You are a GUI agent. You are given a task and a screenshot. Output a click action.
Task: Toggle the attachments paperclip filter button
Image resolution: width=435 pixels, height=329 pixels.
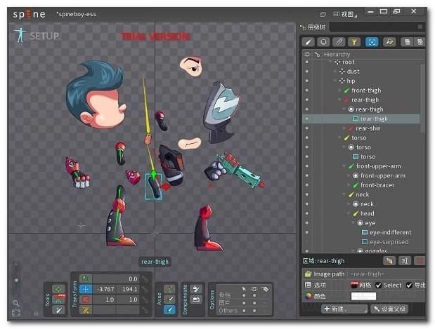coord(339,42)
